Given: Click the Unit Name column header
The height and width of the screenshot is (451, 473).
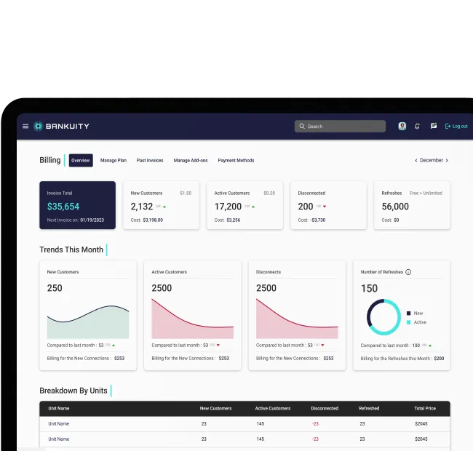Looking at the screenshot, I should (59, 409).
